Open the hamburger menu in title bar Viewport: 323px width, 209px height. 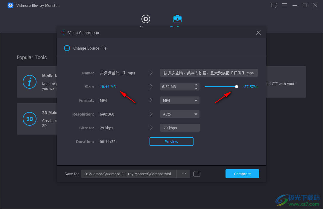[x=285, y=5]
